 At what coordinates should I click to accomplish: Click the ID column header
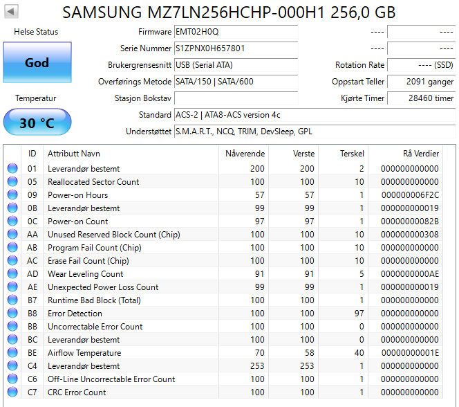pos(32,154)
